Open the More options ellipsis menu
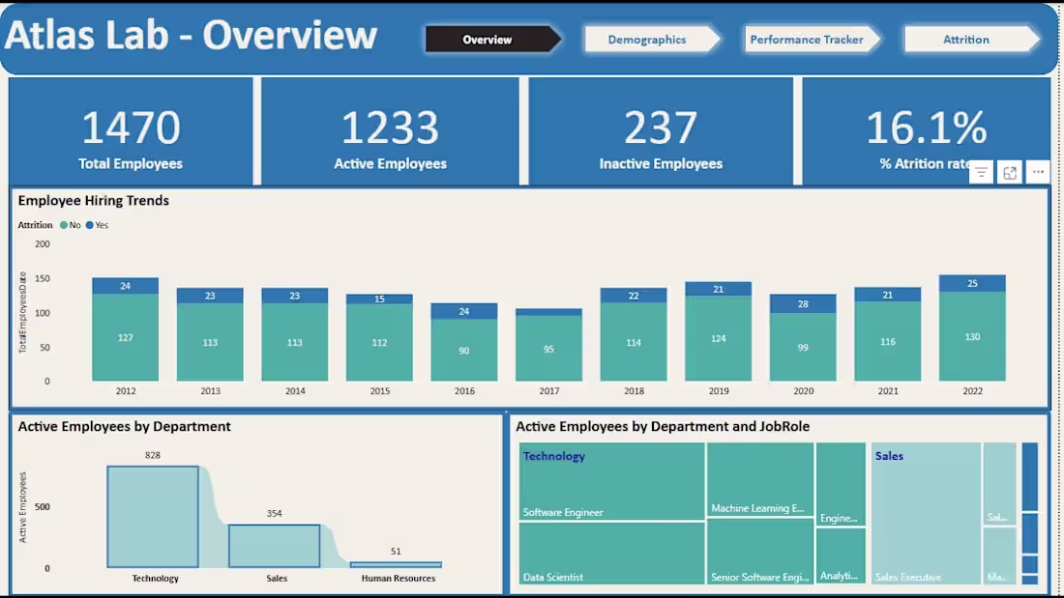The image size is (1064, 598). (1039, 172)
